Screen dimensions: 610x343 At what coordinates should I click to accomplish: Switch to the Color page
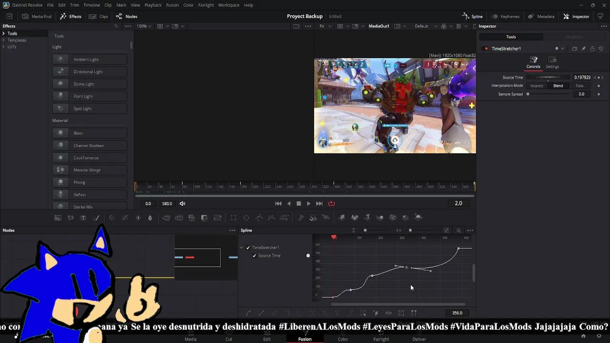pos(343,339)
